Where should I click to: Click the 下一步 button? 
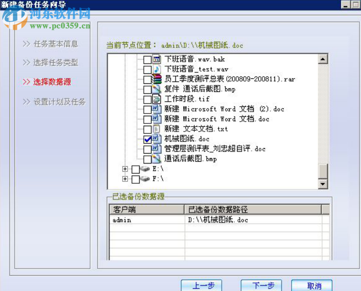261,286
